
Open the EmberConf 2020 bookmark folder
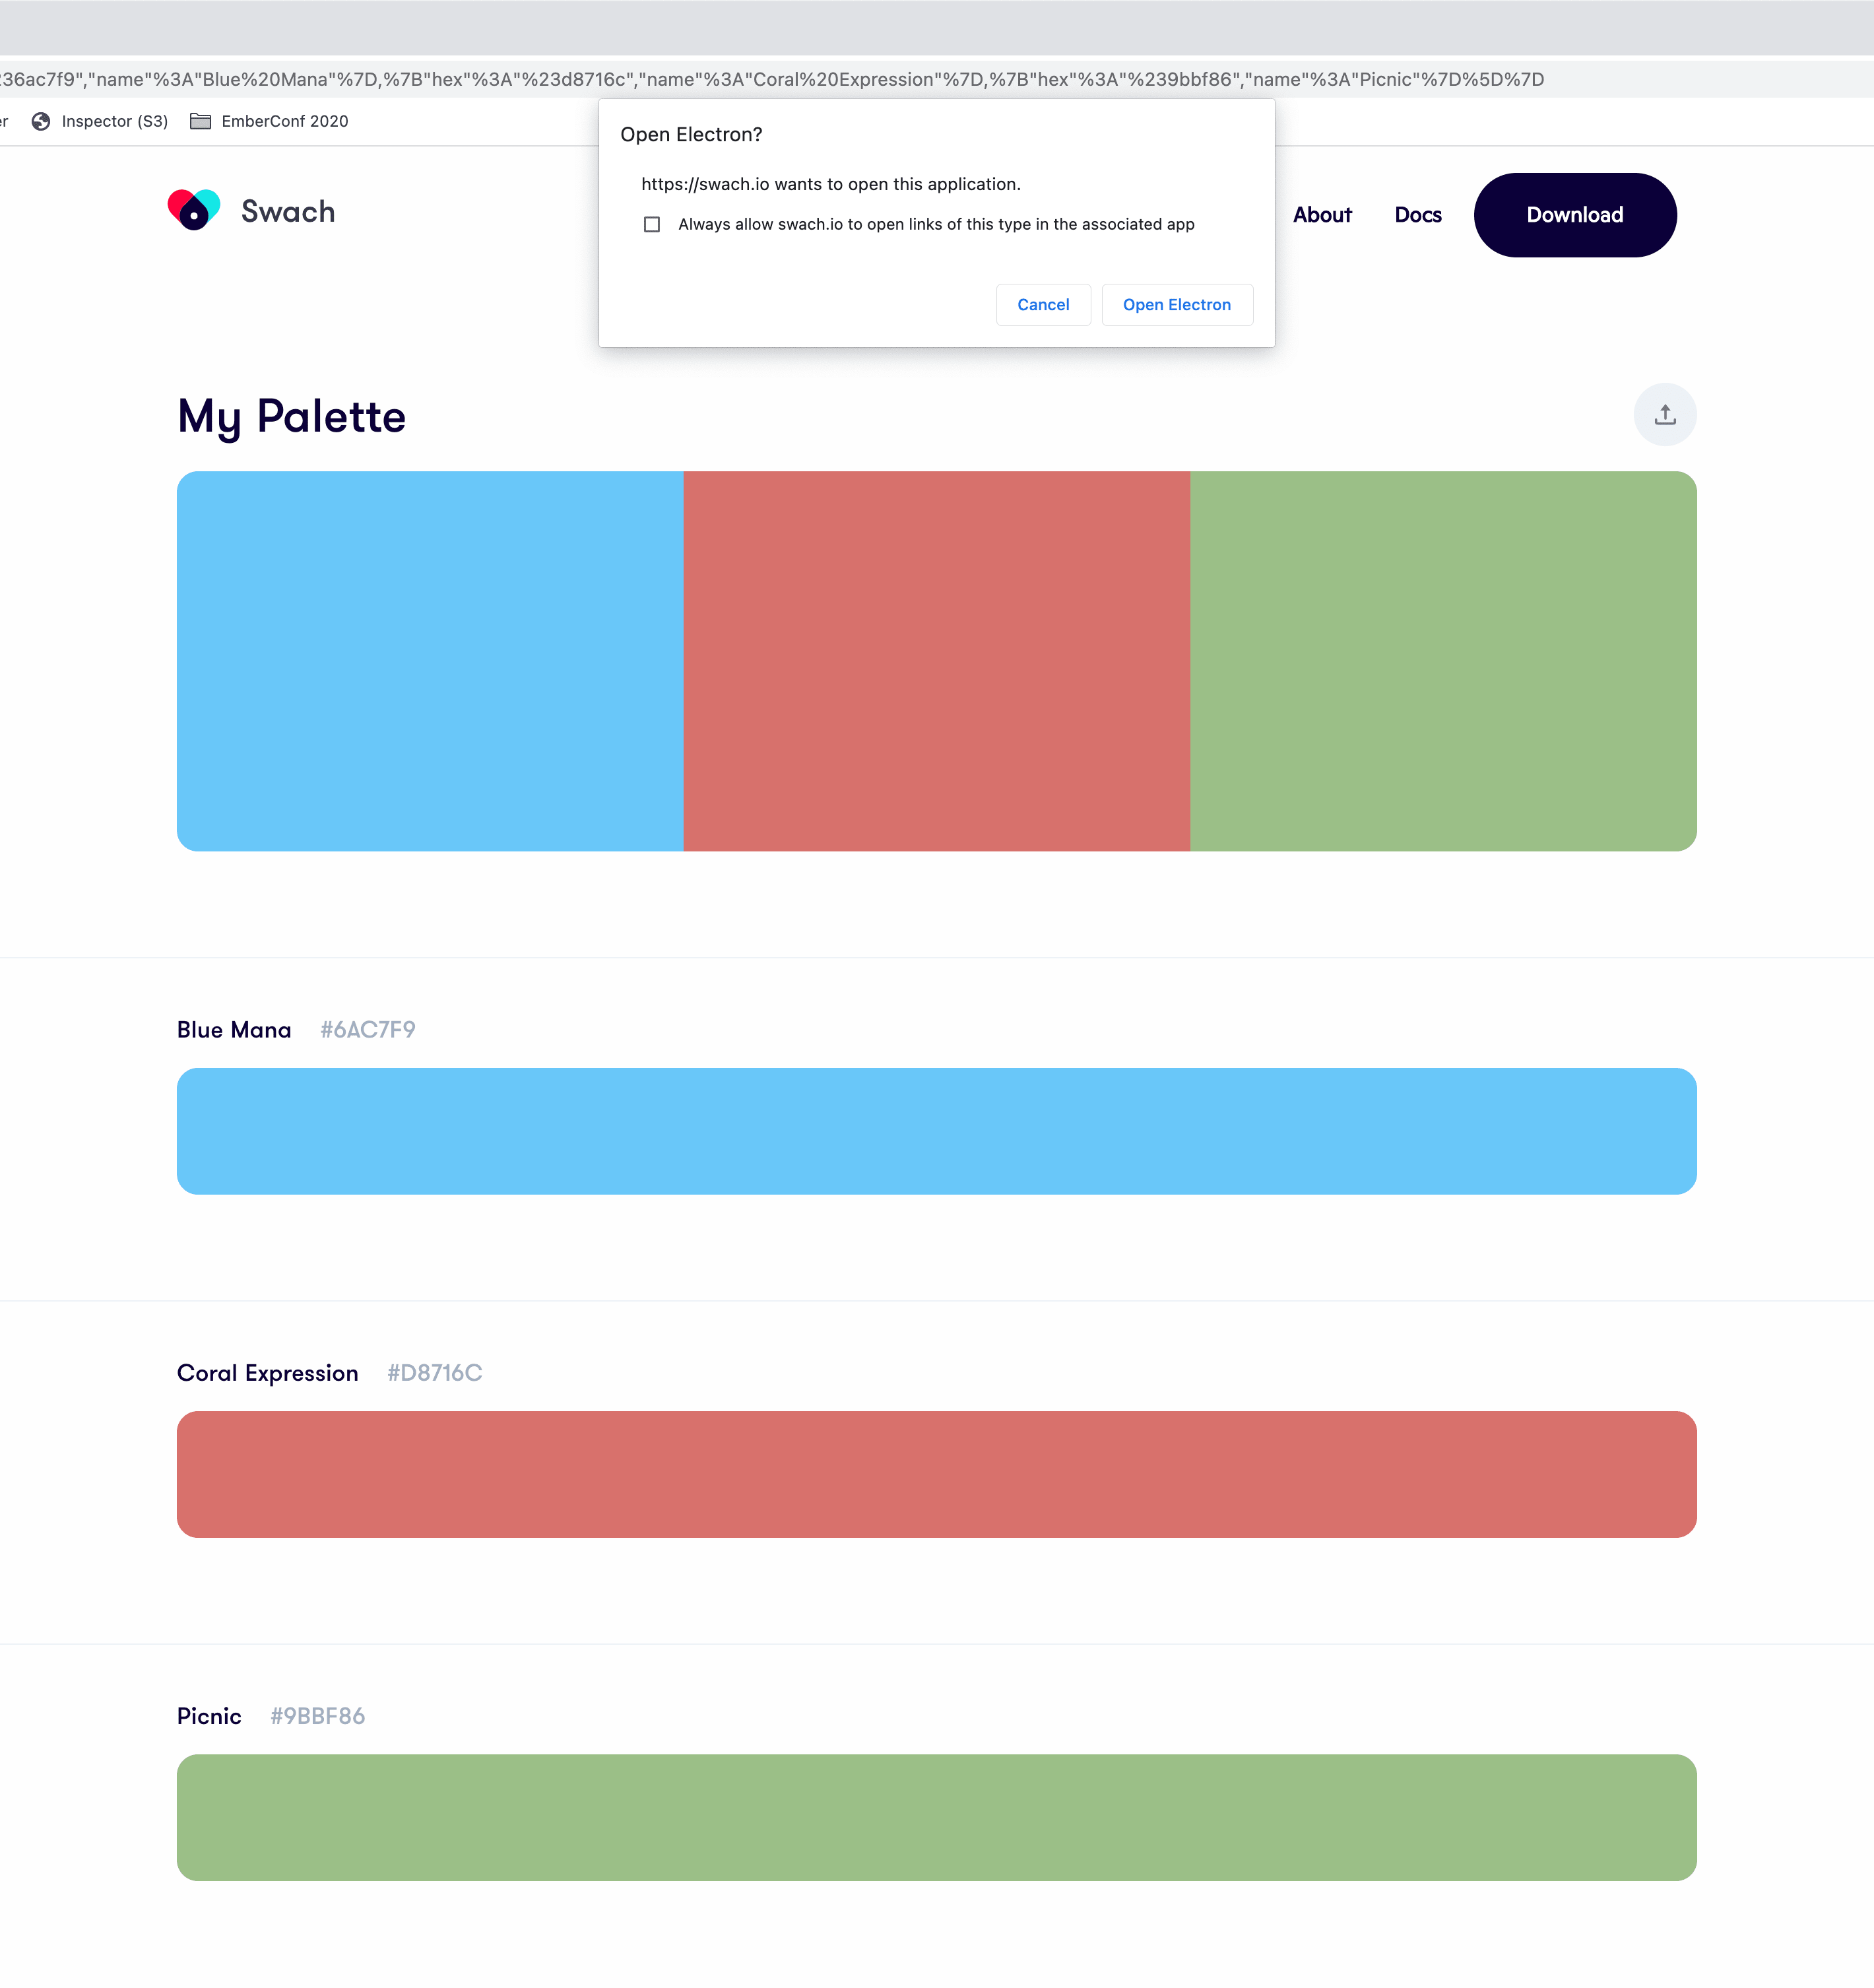(x=270, y=121)
